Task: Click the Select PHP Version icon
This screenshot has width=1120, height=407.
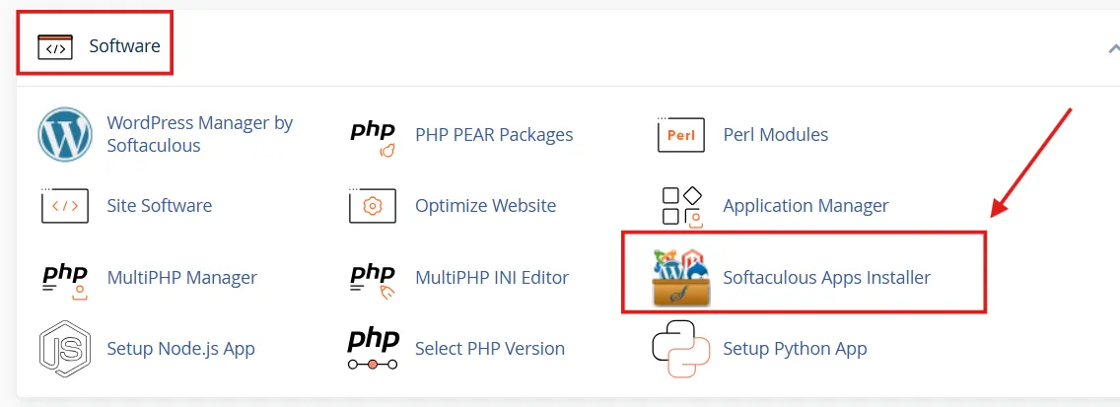Action: (373, 349)
